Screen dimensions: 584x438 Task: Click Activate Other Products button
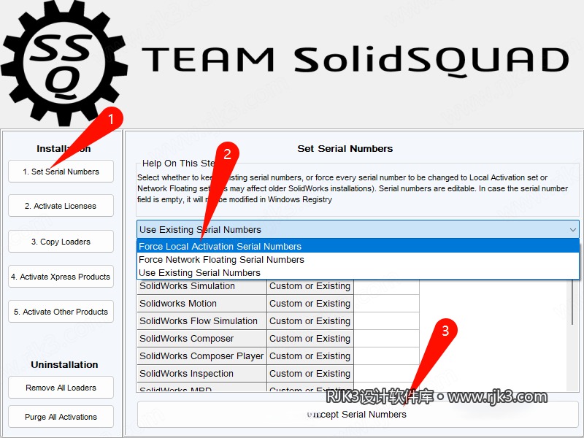coord(61,312)
